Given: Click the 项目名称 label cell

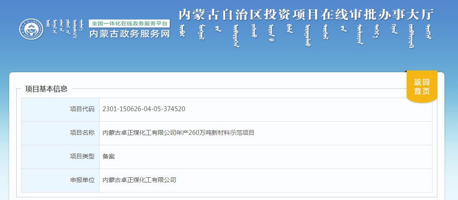Looking at the screenshot, I should (61, 133).
